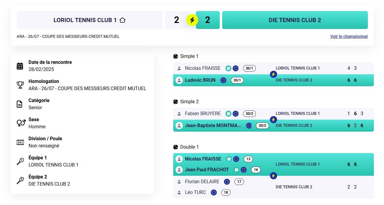The width and height of the screenshot is (384, 205).
Task: Open Jean Paul FRACHOT in Double 1
Action: 207,170
